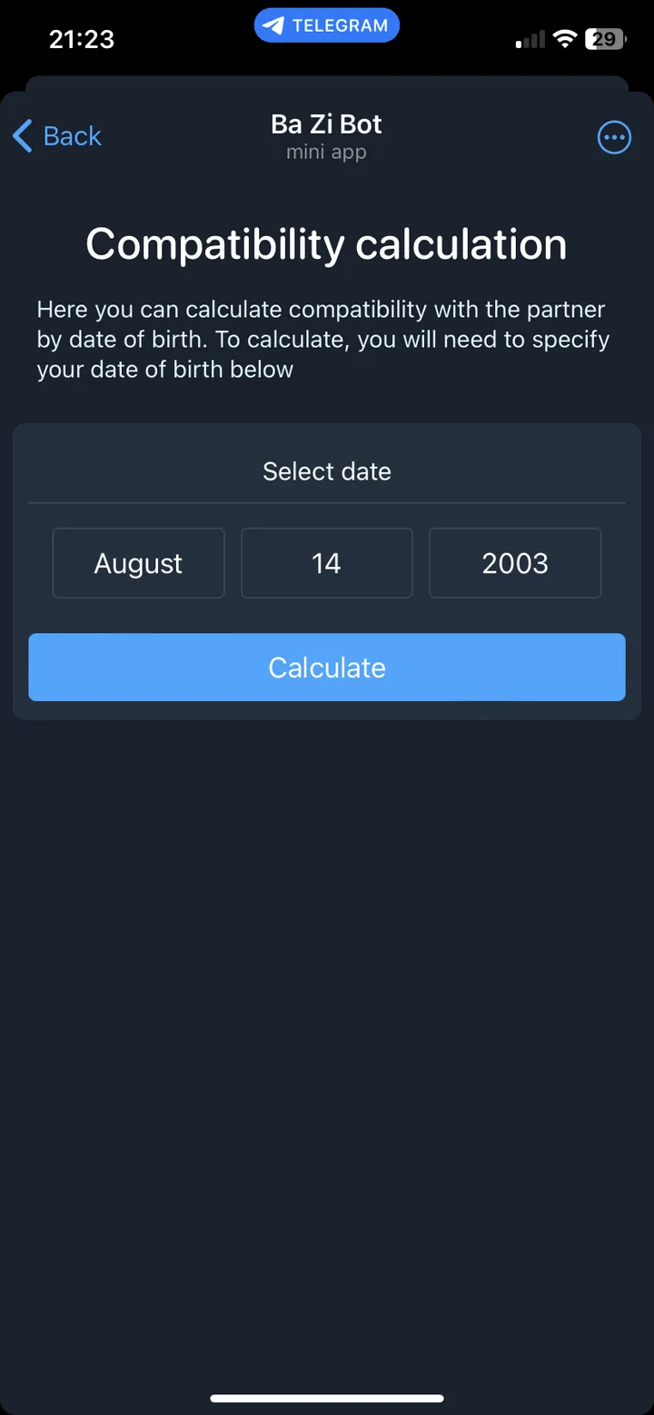The image size is (654, 1415).
Task: Tap the mini app label
Action: (x=326, y=152)
